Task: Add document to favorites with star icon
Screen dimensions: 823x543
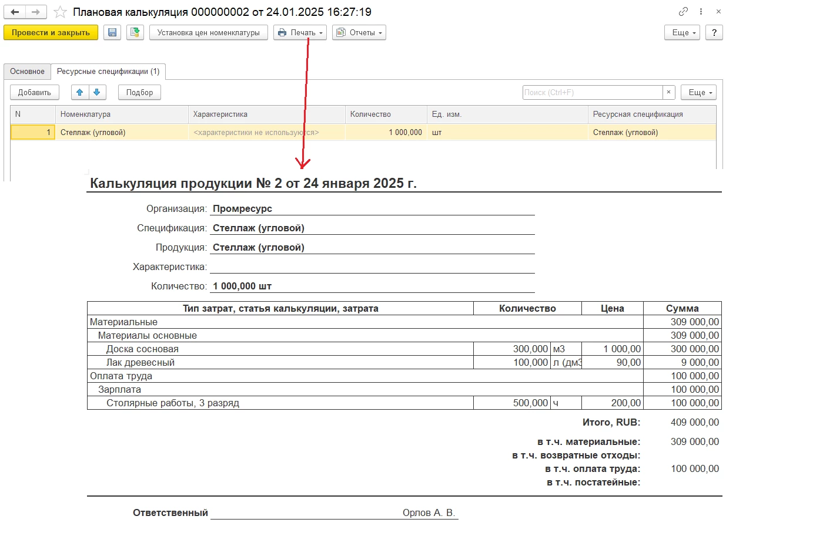Action: click(x=60, y=12)
